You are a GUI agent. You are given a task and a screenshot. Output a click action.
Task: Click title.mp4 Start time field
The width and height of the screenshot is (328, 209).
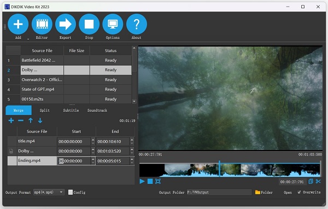74,141
